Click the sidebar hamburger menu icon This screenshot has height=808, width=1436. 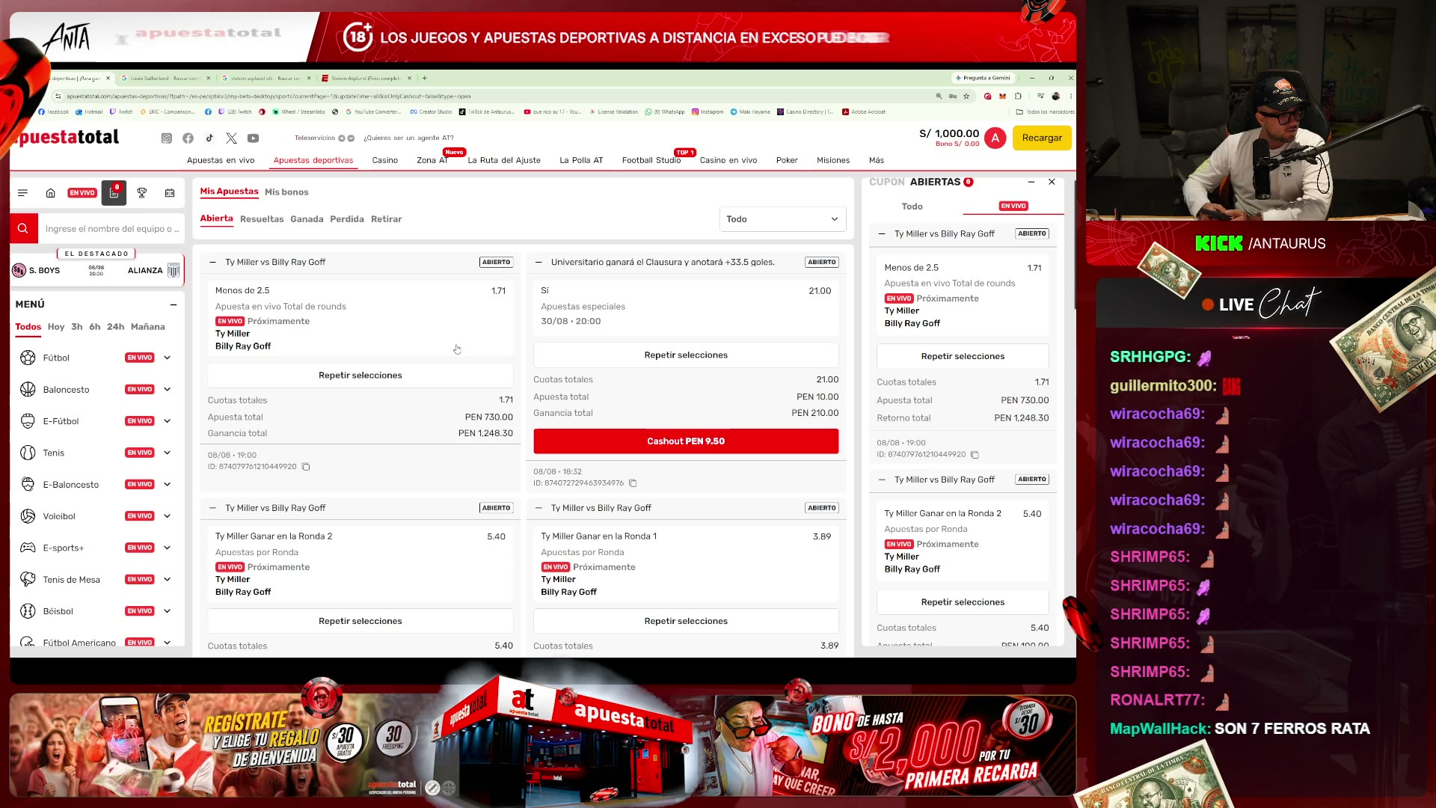pyautogui.click(x=23, y=193)
